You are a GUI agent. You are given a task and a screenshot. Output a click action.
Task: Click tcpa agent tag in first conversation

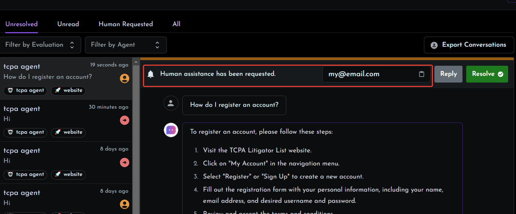[x=25, y=90]
